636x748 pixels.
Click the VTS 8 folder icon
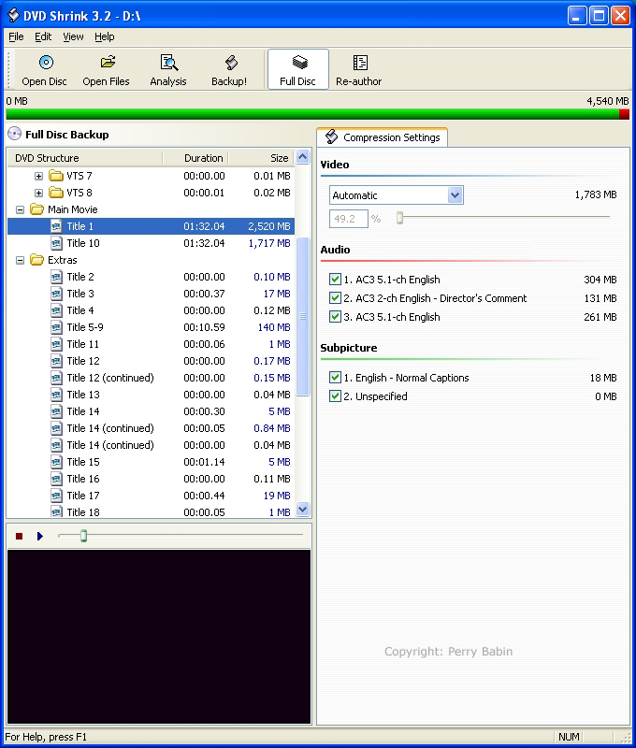(56, 193)
